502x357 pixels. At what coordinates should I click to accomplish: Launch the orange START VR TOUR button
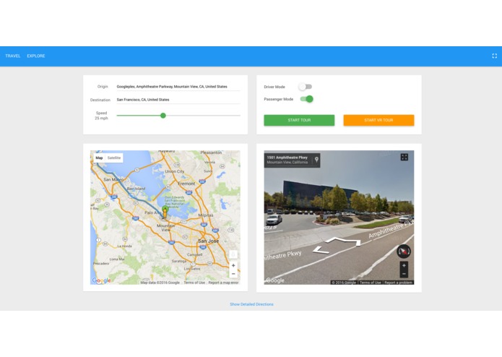[x=378, y=120]
